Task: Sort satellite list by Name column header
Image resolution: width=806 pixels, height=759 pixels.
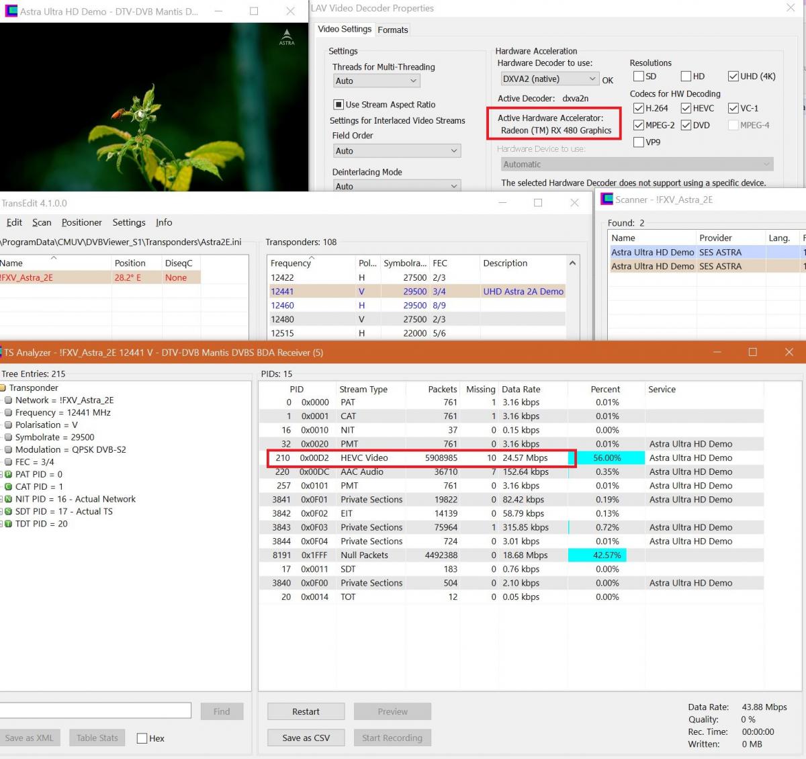Action: coord(55,263)
